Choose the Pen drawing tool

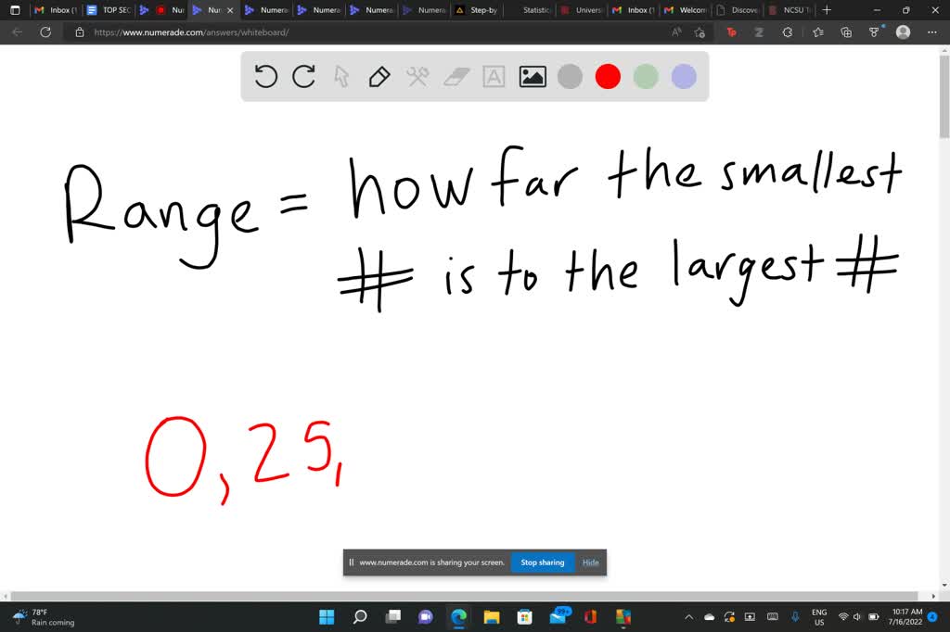click(x=379, y=77)
